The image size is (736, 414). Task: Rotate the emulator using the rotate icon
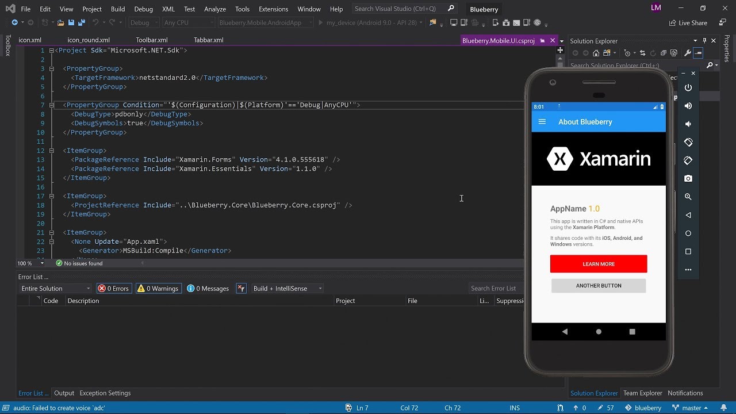(x=688, y=142)
